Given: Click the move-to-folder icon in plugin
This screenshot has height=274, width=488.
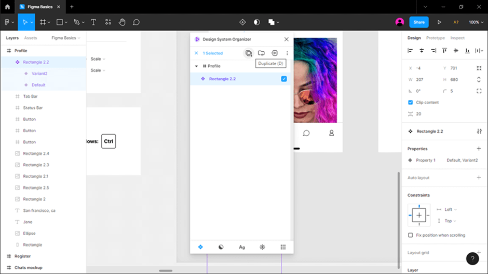Looking at the screenshot, I should coord(261,53).
